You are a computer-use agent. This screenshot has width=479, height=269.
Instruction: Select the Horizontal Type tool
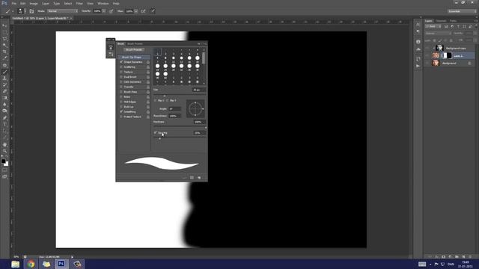coord(4,125)
